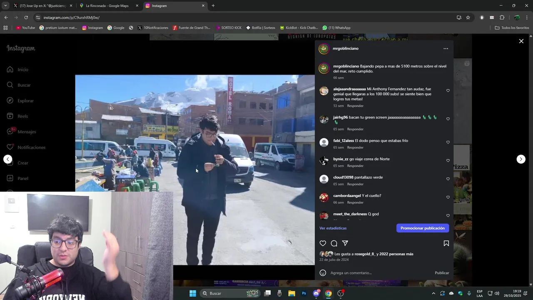Screen dimensions: 533x300
Task: Expand the tab search dropdown
Action: 5,6
